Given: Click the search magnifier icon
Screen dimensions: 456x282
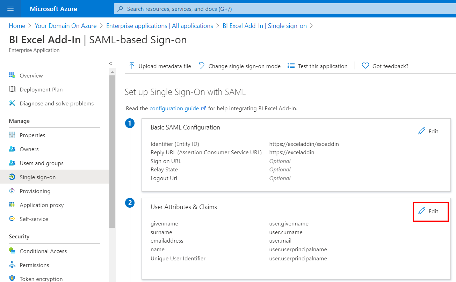Looking at the screenshot, I should 120,9.
